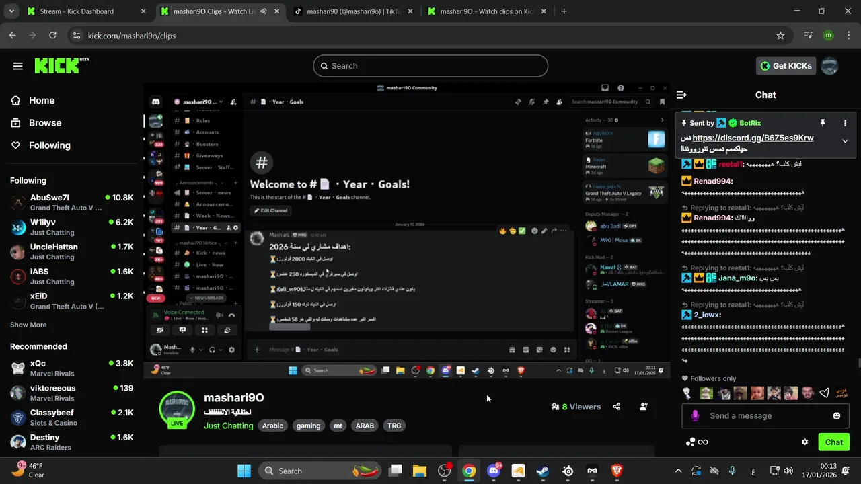Send message with green Chat button
This screenshot has width=861, height=484.
point(834,442)
